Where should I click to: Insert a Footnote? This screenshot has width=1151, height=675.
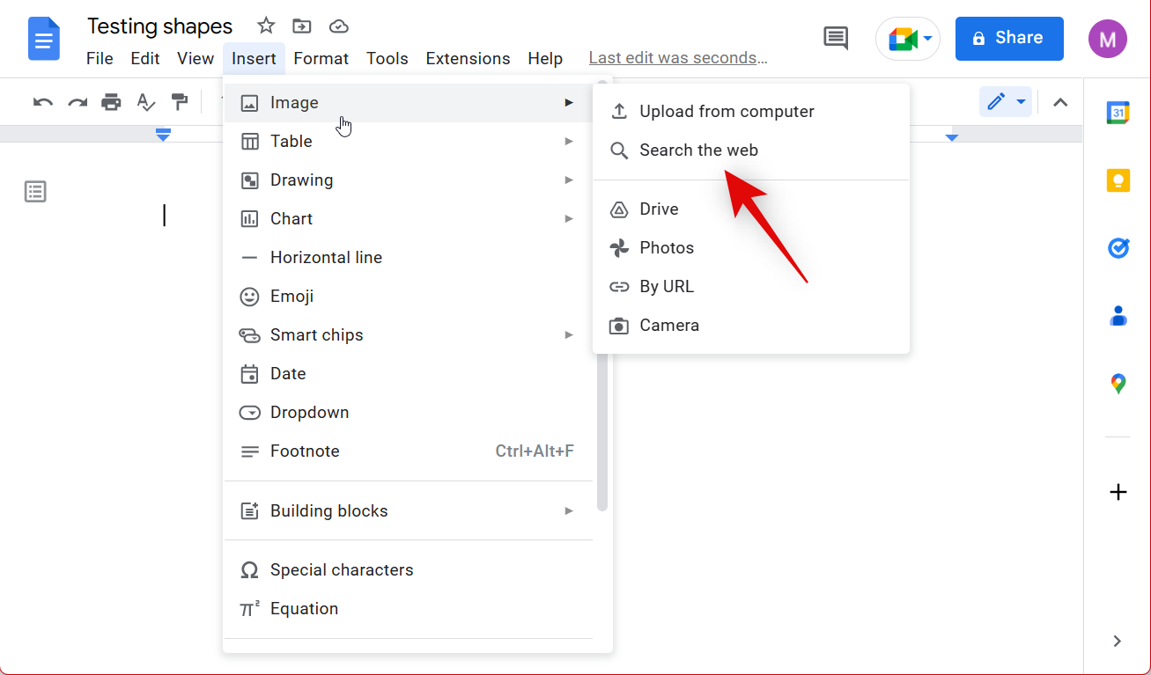tap(409, 451)
